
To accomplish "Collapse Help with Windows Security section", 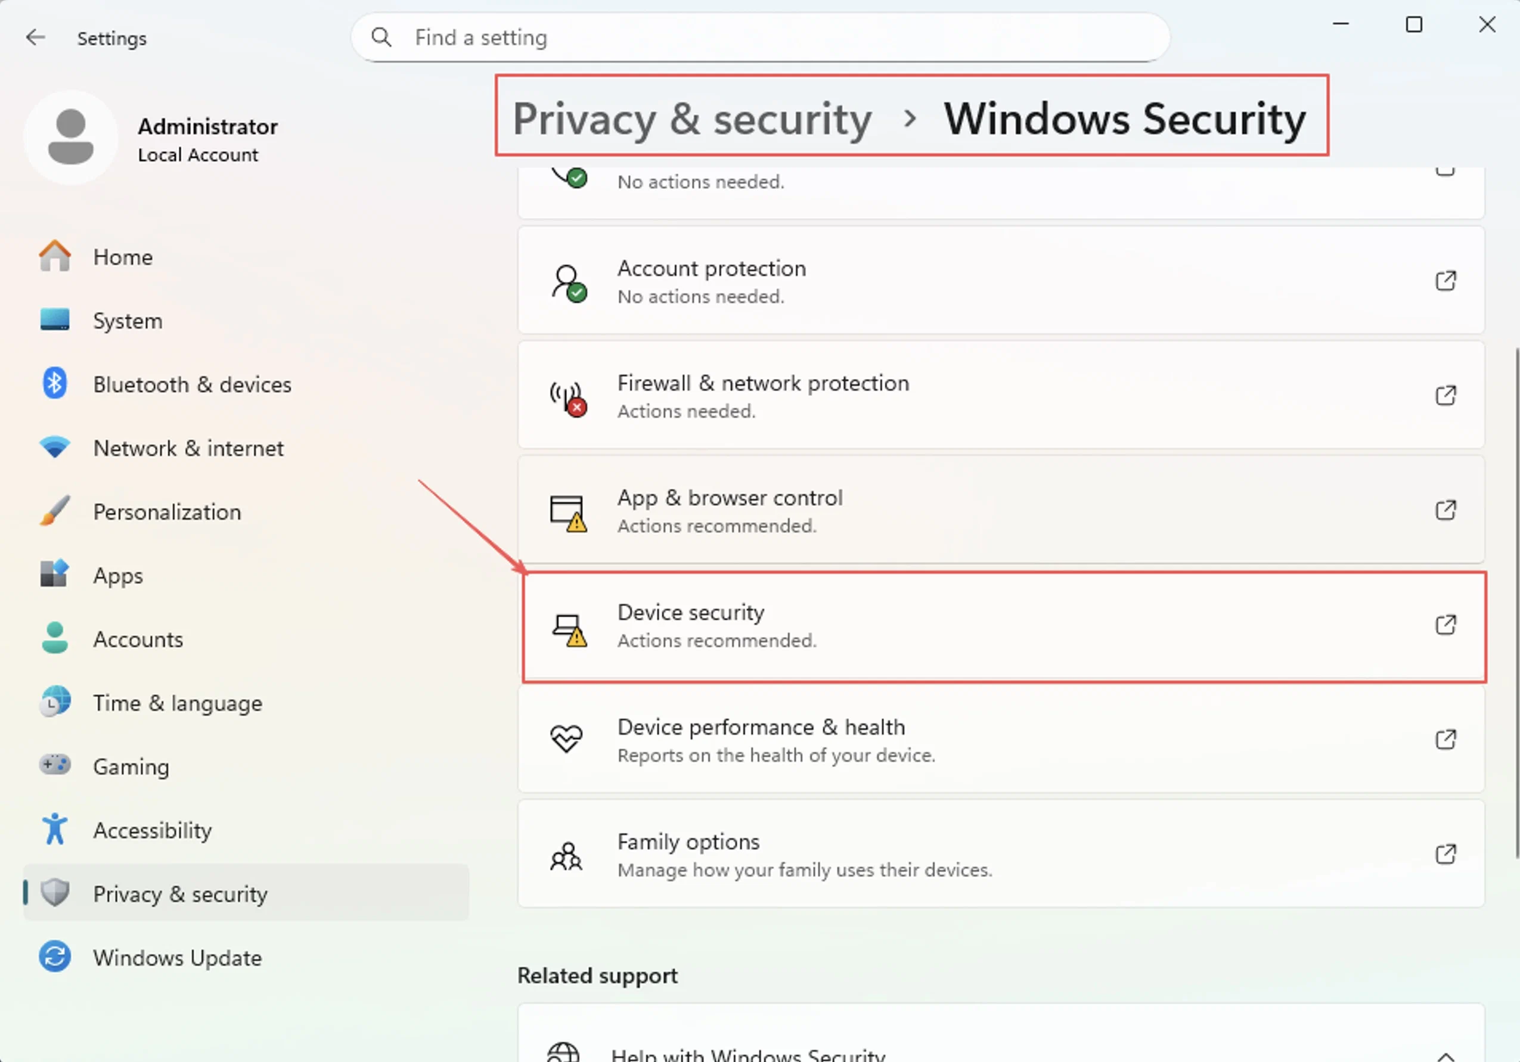I will 1446,1056.
